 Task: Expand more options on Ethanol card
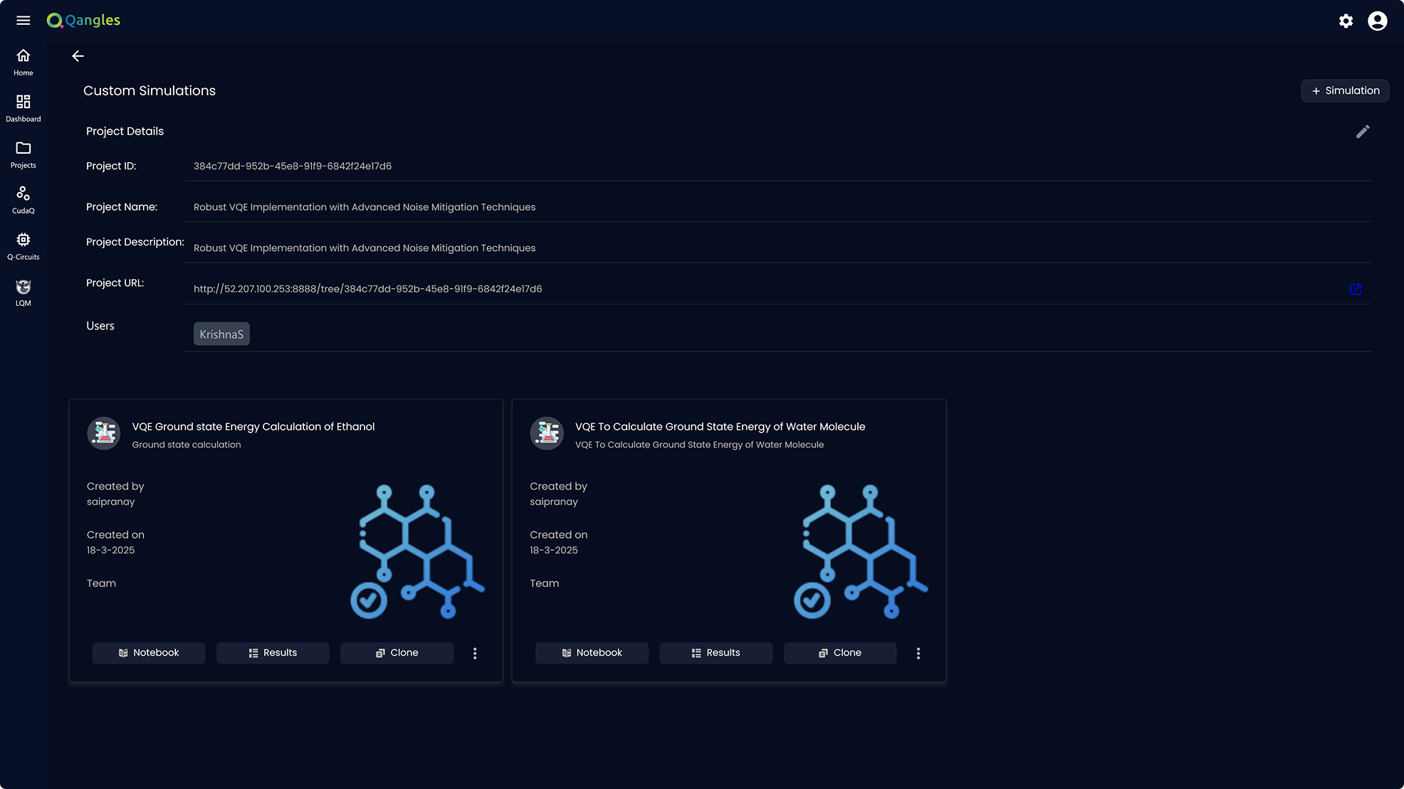[x=475, y=653]
